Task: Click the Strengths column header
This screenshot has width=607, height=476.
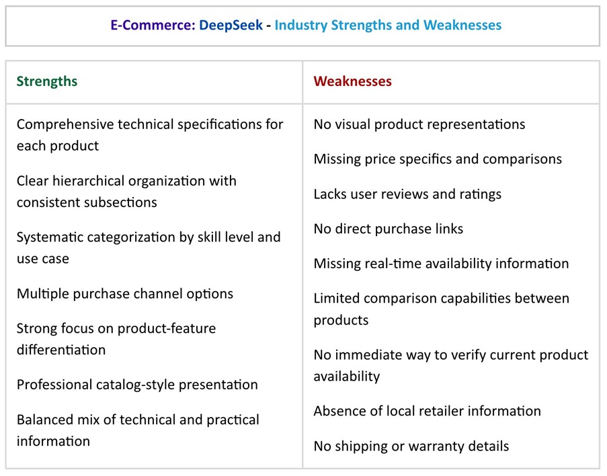Action: 47,82
